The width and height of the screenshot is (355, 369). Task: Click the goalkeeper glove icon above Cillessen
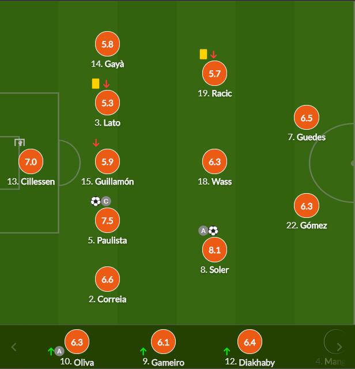(20, 142)
